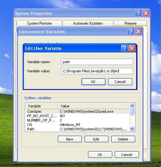The image size is (161, 167).
Task: Click the system variables scroll up arrow
Action: click(132, 106)
